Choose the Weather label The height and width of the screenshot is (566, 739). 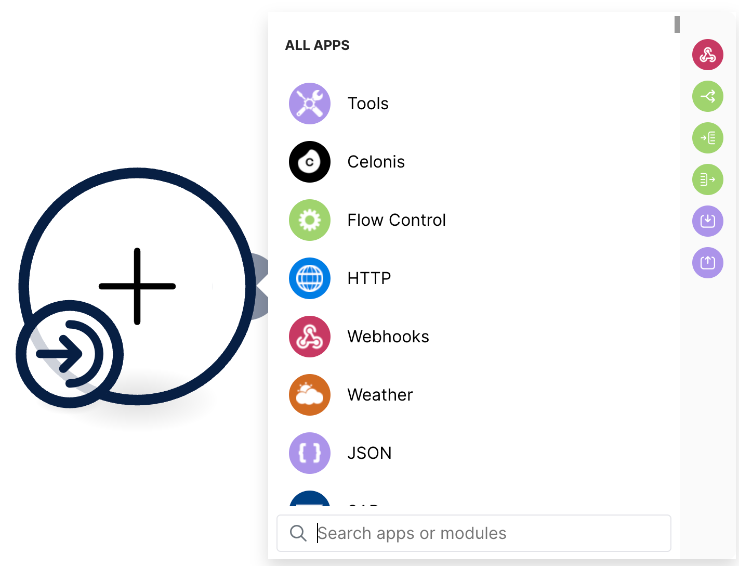[380, 395]
